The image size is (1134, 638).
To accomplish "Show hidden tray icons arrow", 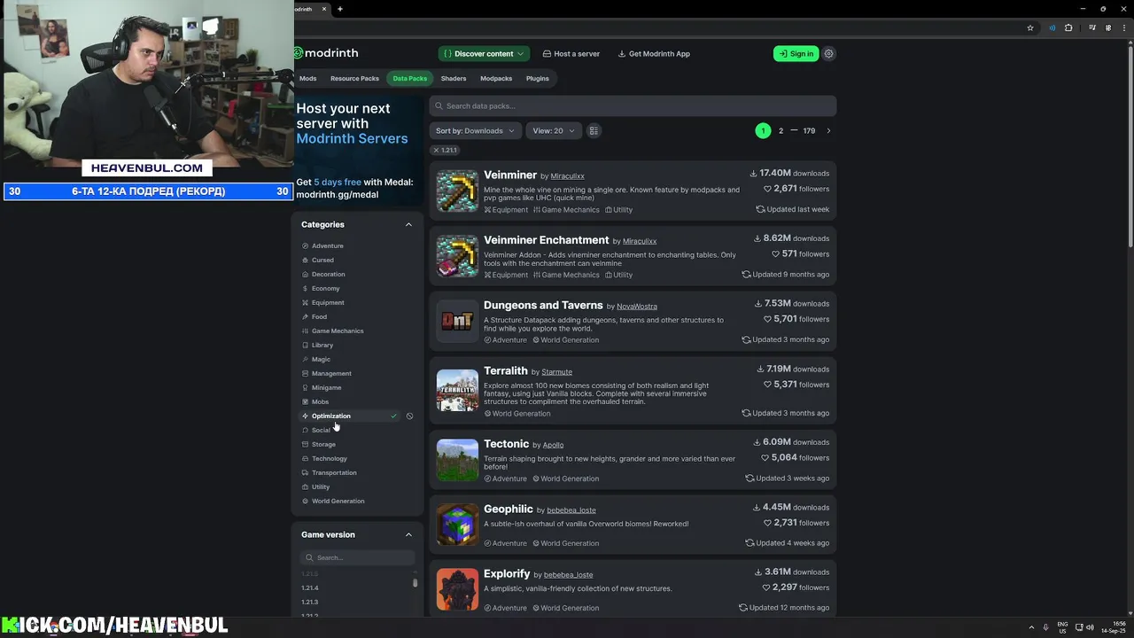I will tap(1031, 627).
